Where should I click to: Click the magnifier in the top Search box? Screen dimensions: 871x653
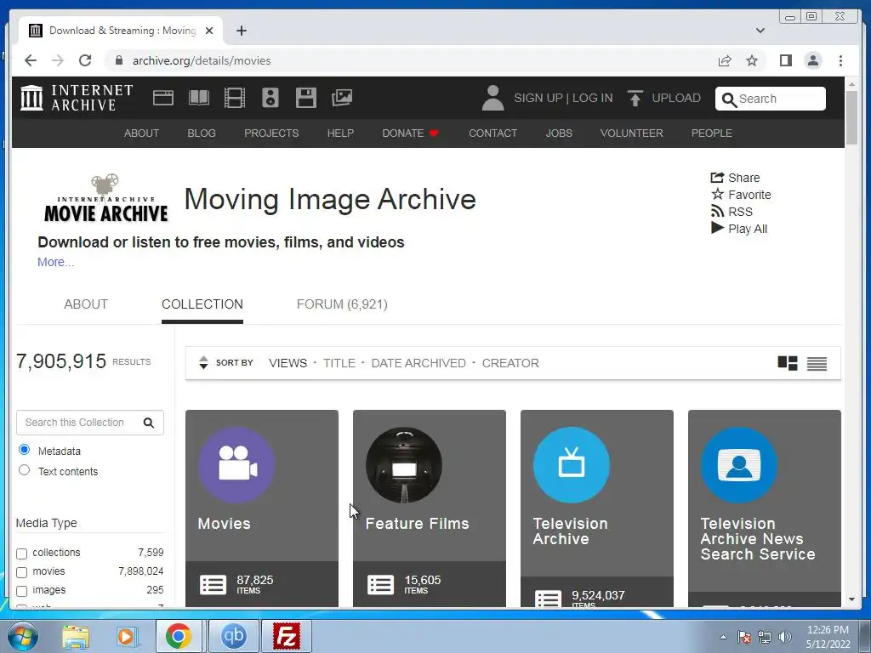(x=729, y=99)
